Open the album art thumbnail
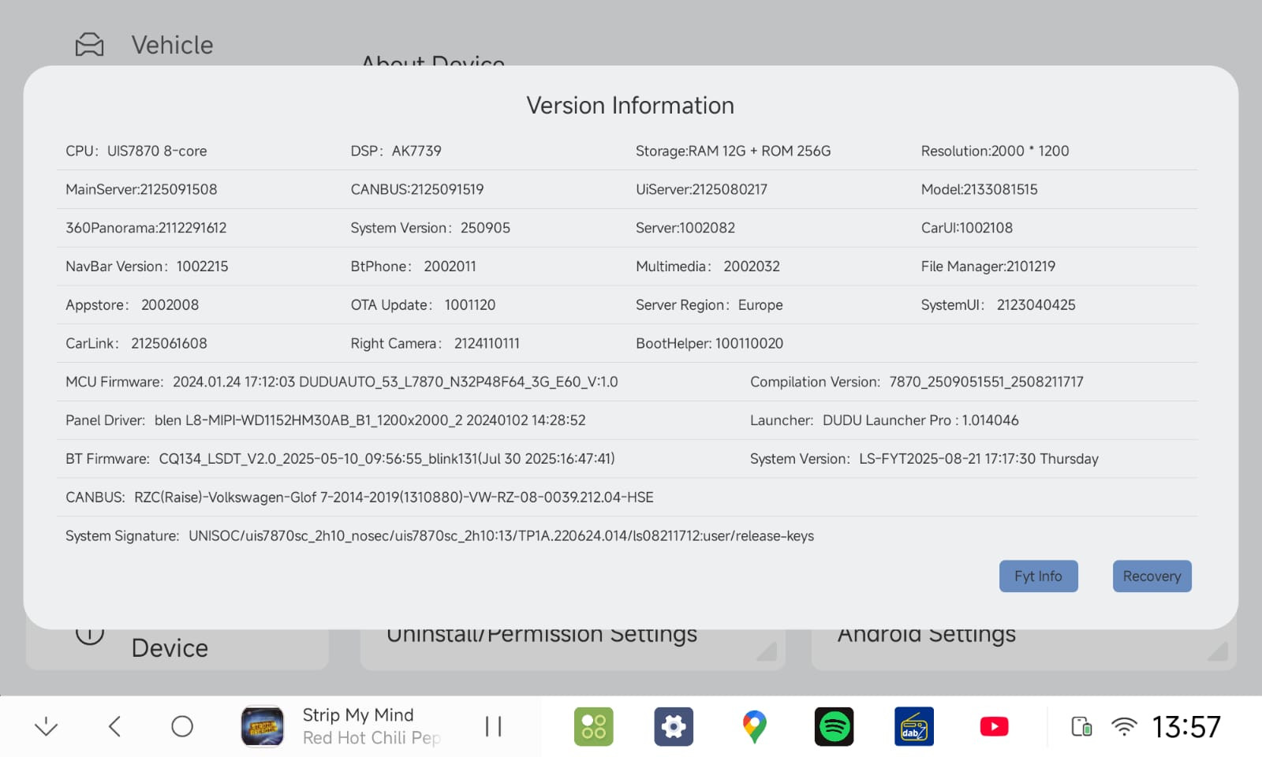 [263, 726]
